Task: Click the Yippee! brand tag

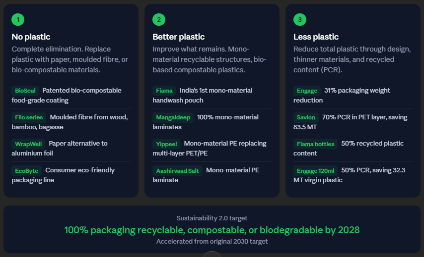Action: click(x=167, y=144)
